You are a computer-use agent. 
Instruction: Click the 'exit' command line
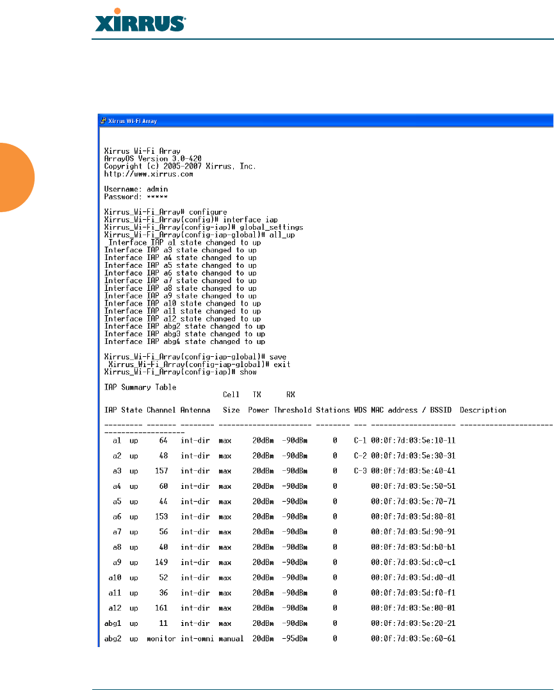pos(199,365)
